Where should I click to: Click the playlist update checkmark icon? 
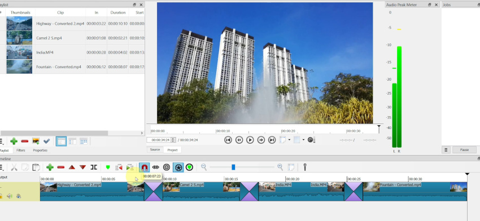(x=46, y=141)
